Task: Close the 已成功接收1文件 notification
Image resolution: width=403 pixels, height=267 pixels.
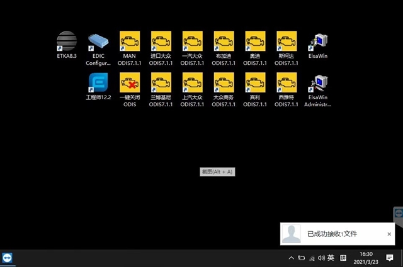Action: 389,234
